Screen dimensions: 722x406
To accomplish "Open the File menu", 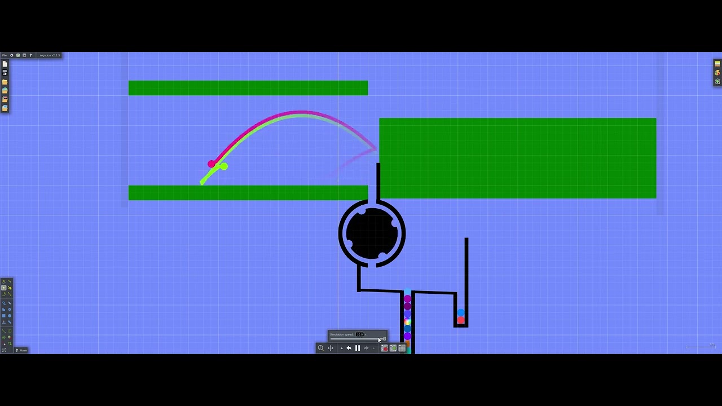I will click(x=5, y=55).
